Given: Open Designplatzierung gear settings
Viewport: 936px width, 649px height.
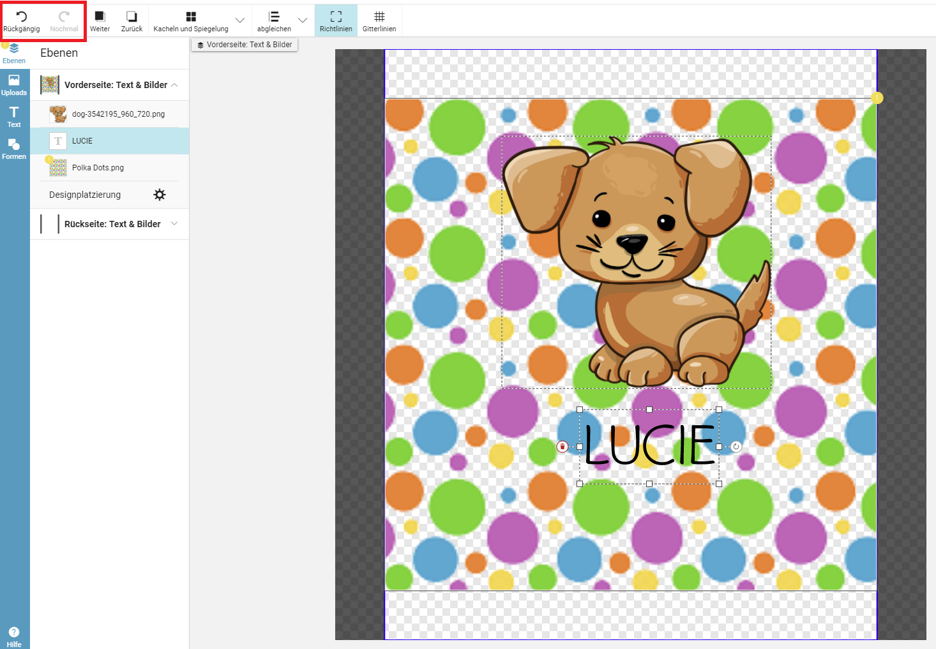Looking at the screenshot, I should pos(160,195).
